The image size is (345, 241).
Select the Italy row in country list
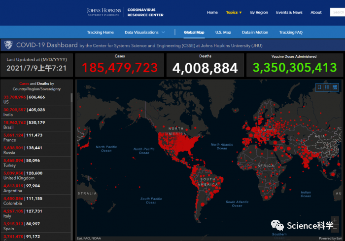[x=35, y=214]
